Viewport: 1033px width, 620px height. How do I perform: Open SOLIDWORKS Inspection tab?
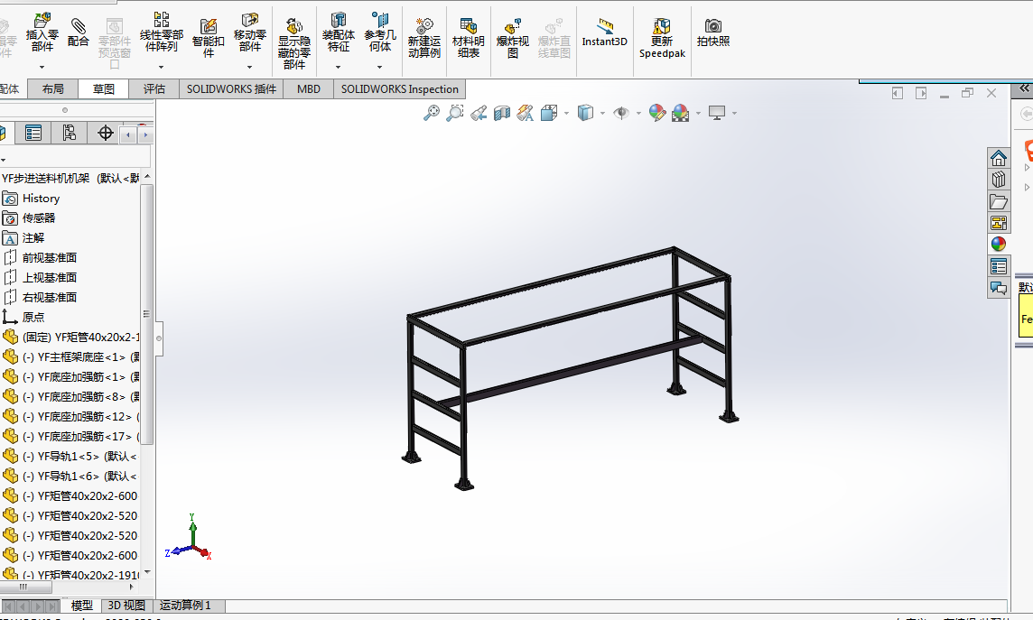pyautogui.click(x=399, y=88)
